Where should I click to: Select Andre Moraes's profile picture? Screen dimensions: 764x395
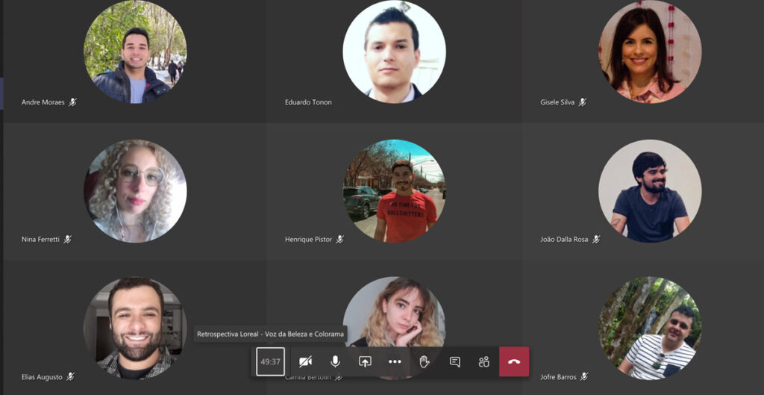135,52
